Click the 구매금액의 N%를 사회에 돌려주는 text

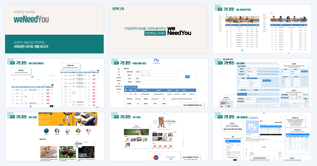(x=145, y=29)
